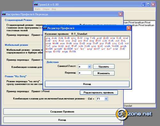
Task: Click the Название профиля label
Action: [x=57, y=34]
